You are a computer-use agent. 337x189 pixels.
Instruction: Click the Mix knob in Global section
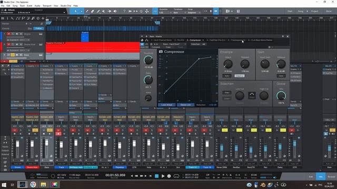281,96
